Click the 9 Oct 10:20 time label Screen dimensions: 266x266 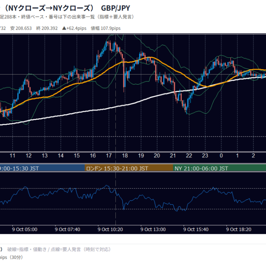coord(110,230)
